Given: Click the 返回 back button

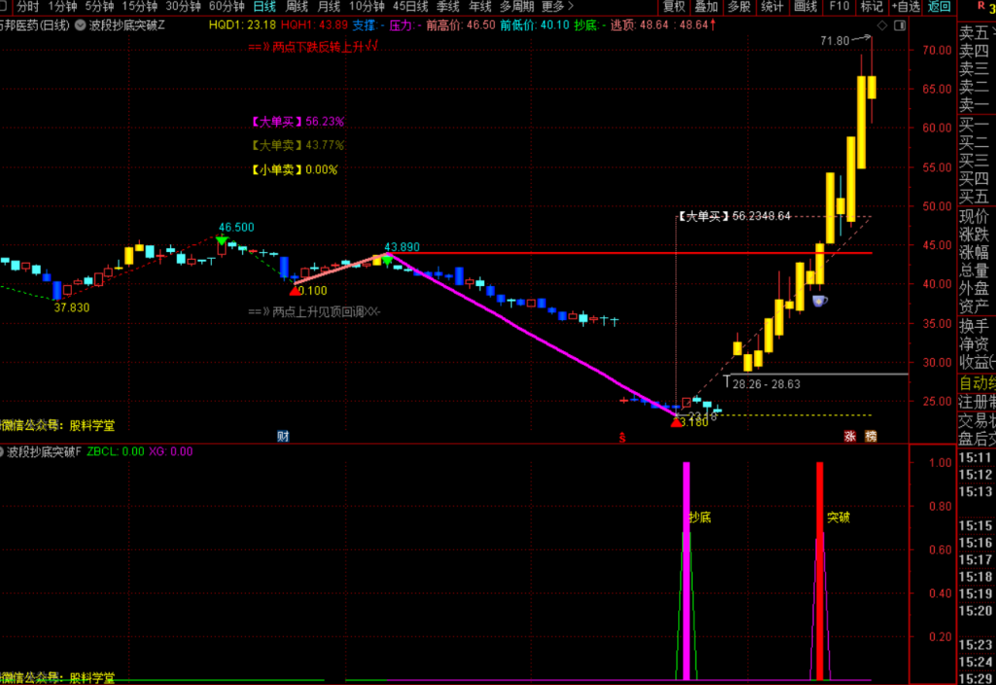Looking at the screenshot, I should tap(939, 7).
